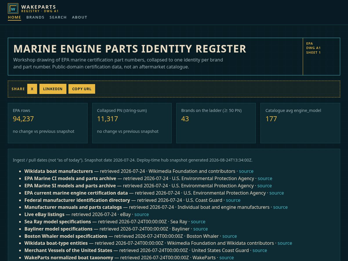Screen dimensions: 348x261
Task: Open source for Wikidata boat-type entities
Action: 285,243
